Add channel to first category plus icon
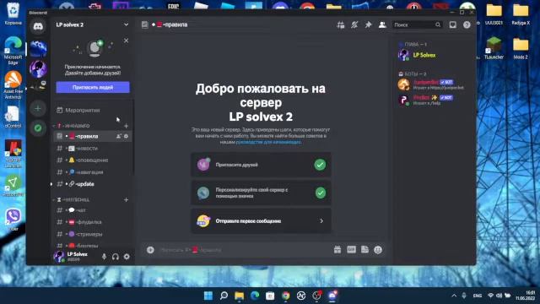Viewport: 540px width, 304px height. [x=126, y=126]
